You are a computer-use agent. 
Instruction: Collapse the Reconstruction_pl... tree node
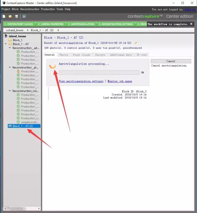tap(10, 67)
